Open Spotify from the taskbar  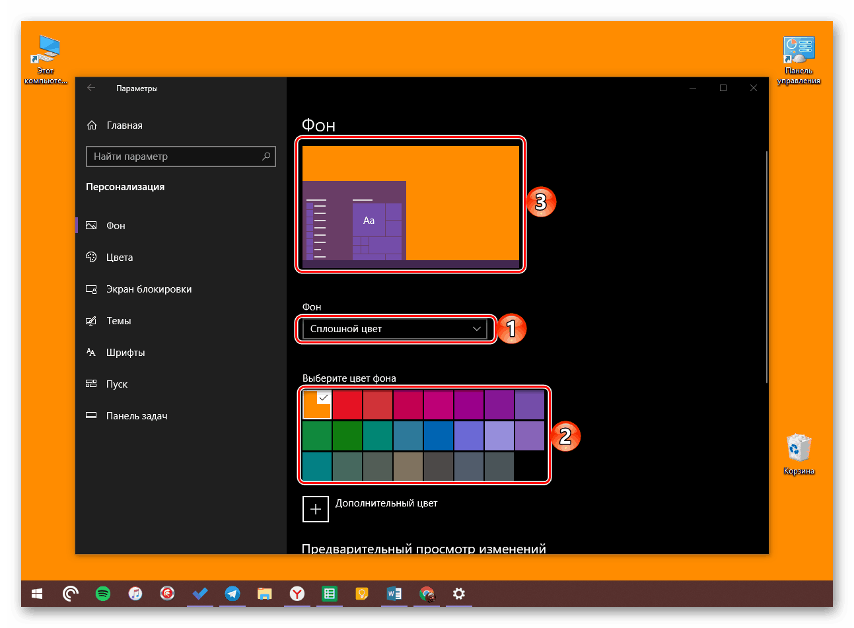point(103,594)
